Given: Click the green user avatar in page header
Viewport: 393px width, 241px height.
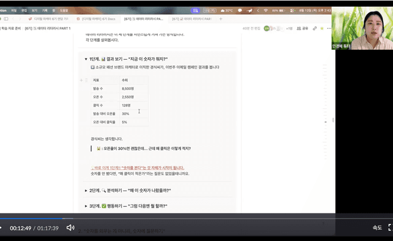Looking at the screenshot, I should click(267, 28).
